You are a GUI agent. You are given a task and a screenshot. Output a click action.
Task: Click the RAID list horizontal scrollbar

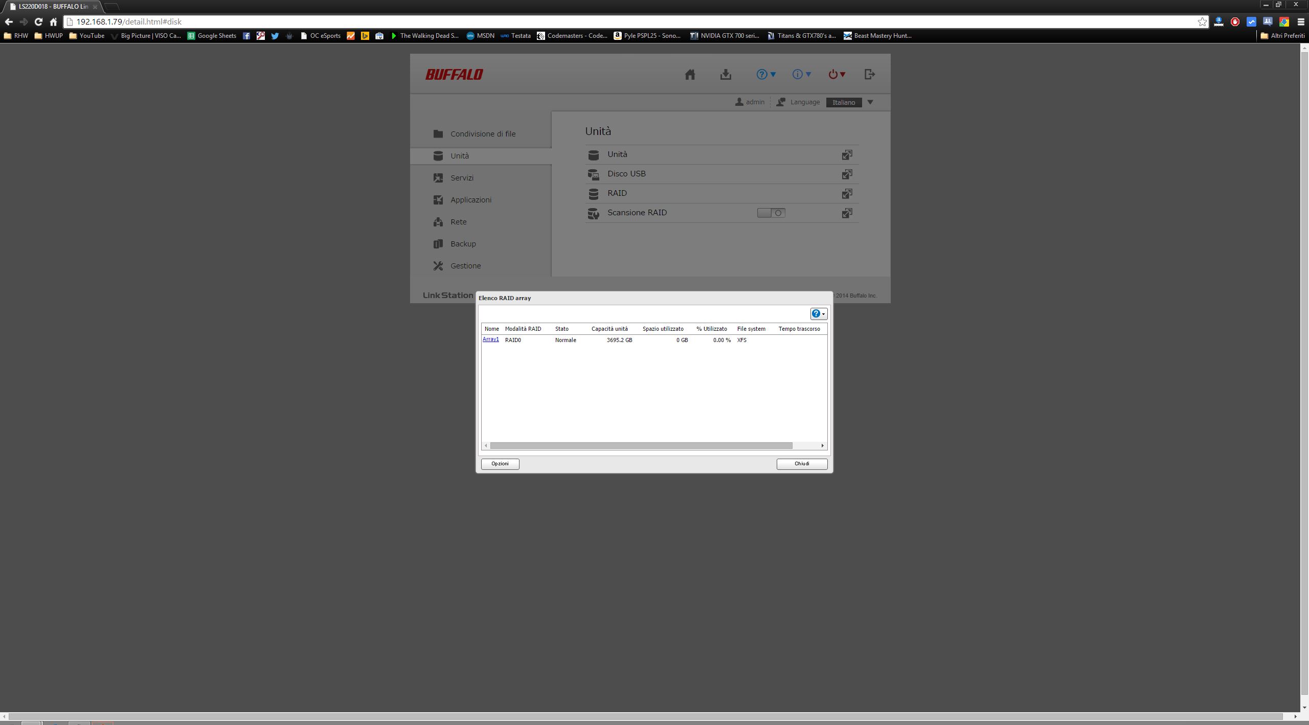[x=640, y=446]
